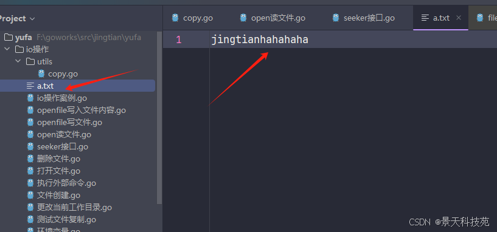Viewport: 497px width, 232px height.
Task: Collapse the io操作 folder
Action: tap(7, 49)
